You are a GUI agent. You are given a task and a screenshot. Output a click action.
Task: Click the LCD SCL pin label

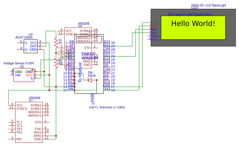154,33
